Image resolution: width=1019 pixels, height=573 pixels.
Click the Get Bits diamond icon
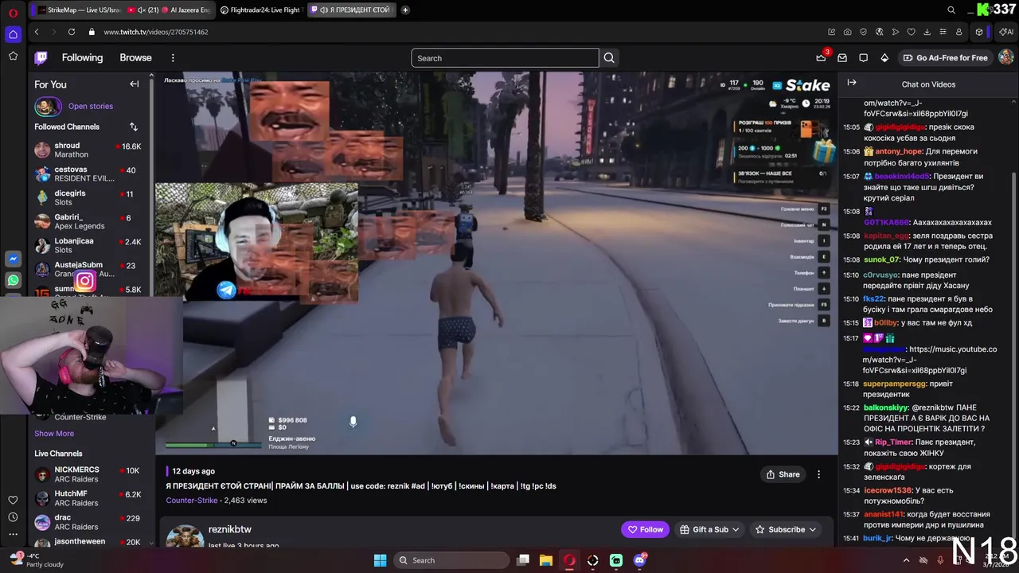coord(884,58)
